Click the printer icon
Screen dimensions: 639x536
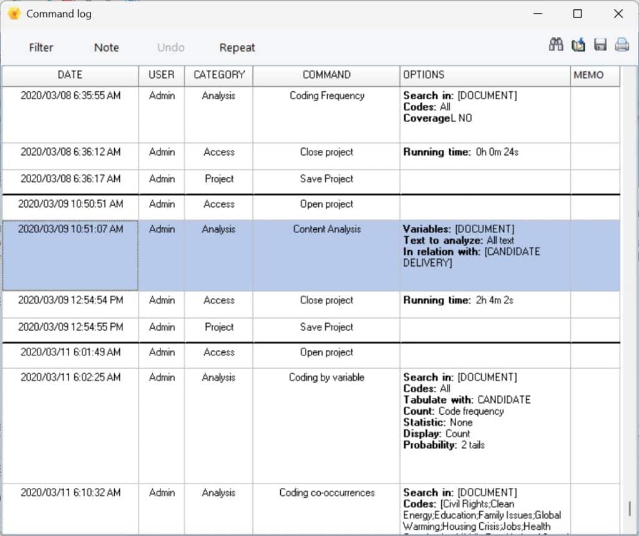tap(622, 44)
